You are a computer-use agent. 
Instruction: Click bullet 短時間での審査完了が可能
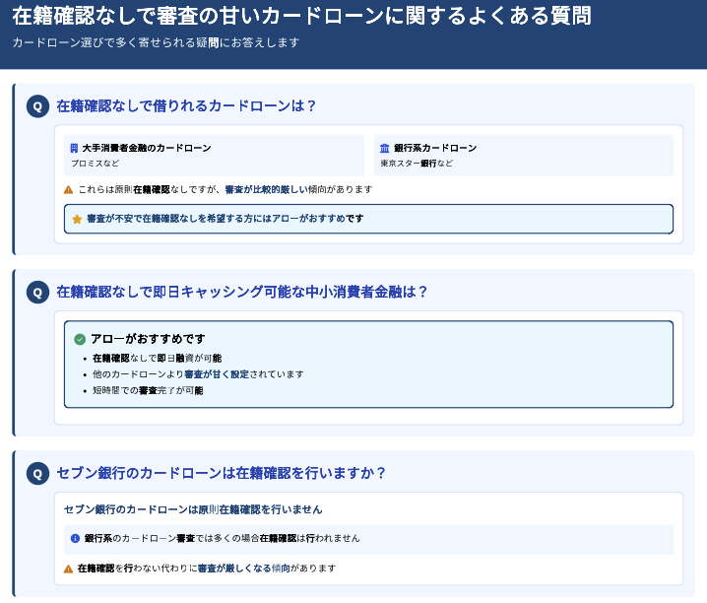pos(148,390)
